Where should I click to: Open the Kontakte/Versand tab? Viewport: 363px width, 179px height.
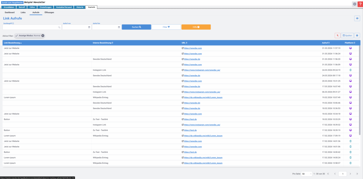point(64,7)
